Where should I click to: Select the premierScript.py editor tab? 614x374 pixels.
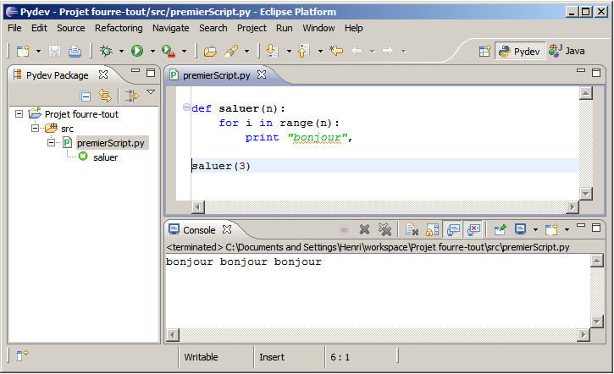point(216,75)
